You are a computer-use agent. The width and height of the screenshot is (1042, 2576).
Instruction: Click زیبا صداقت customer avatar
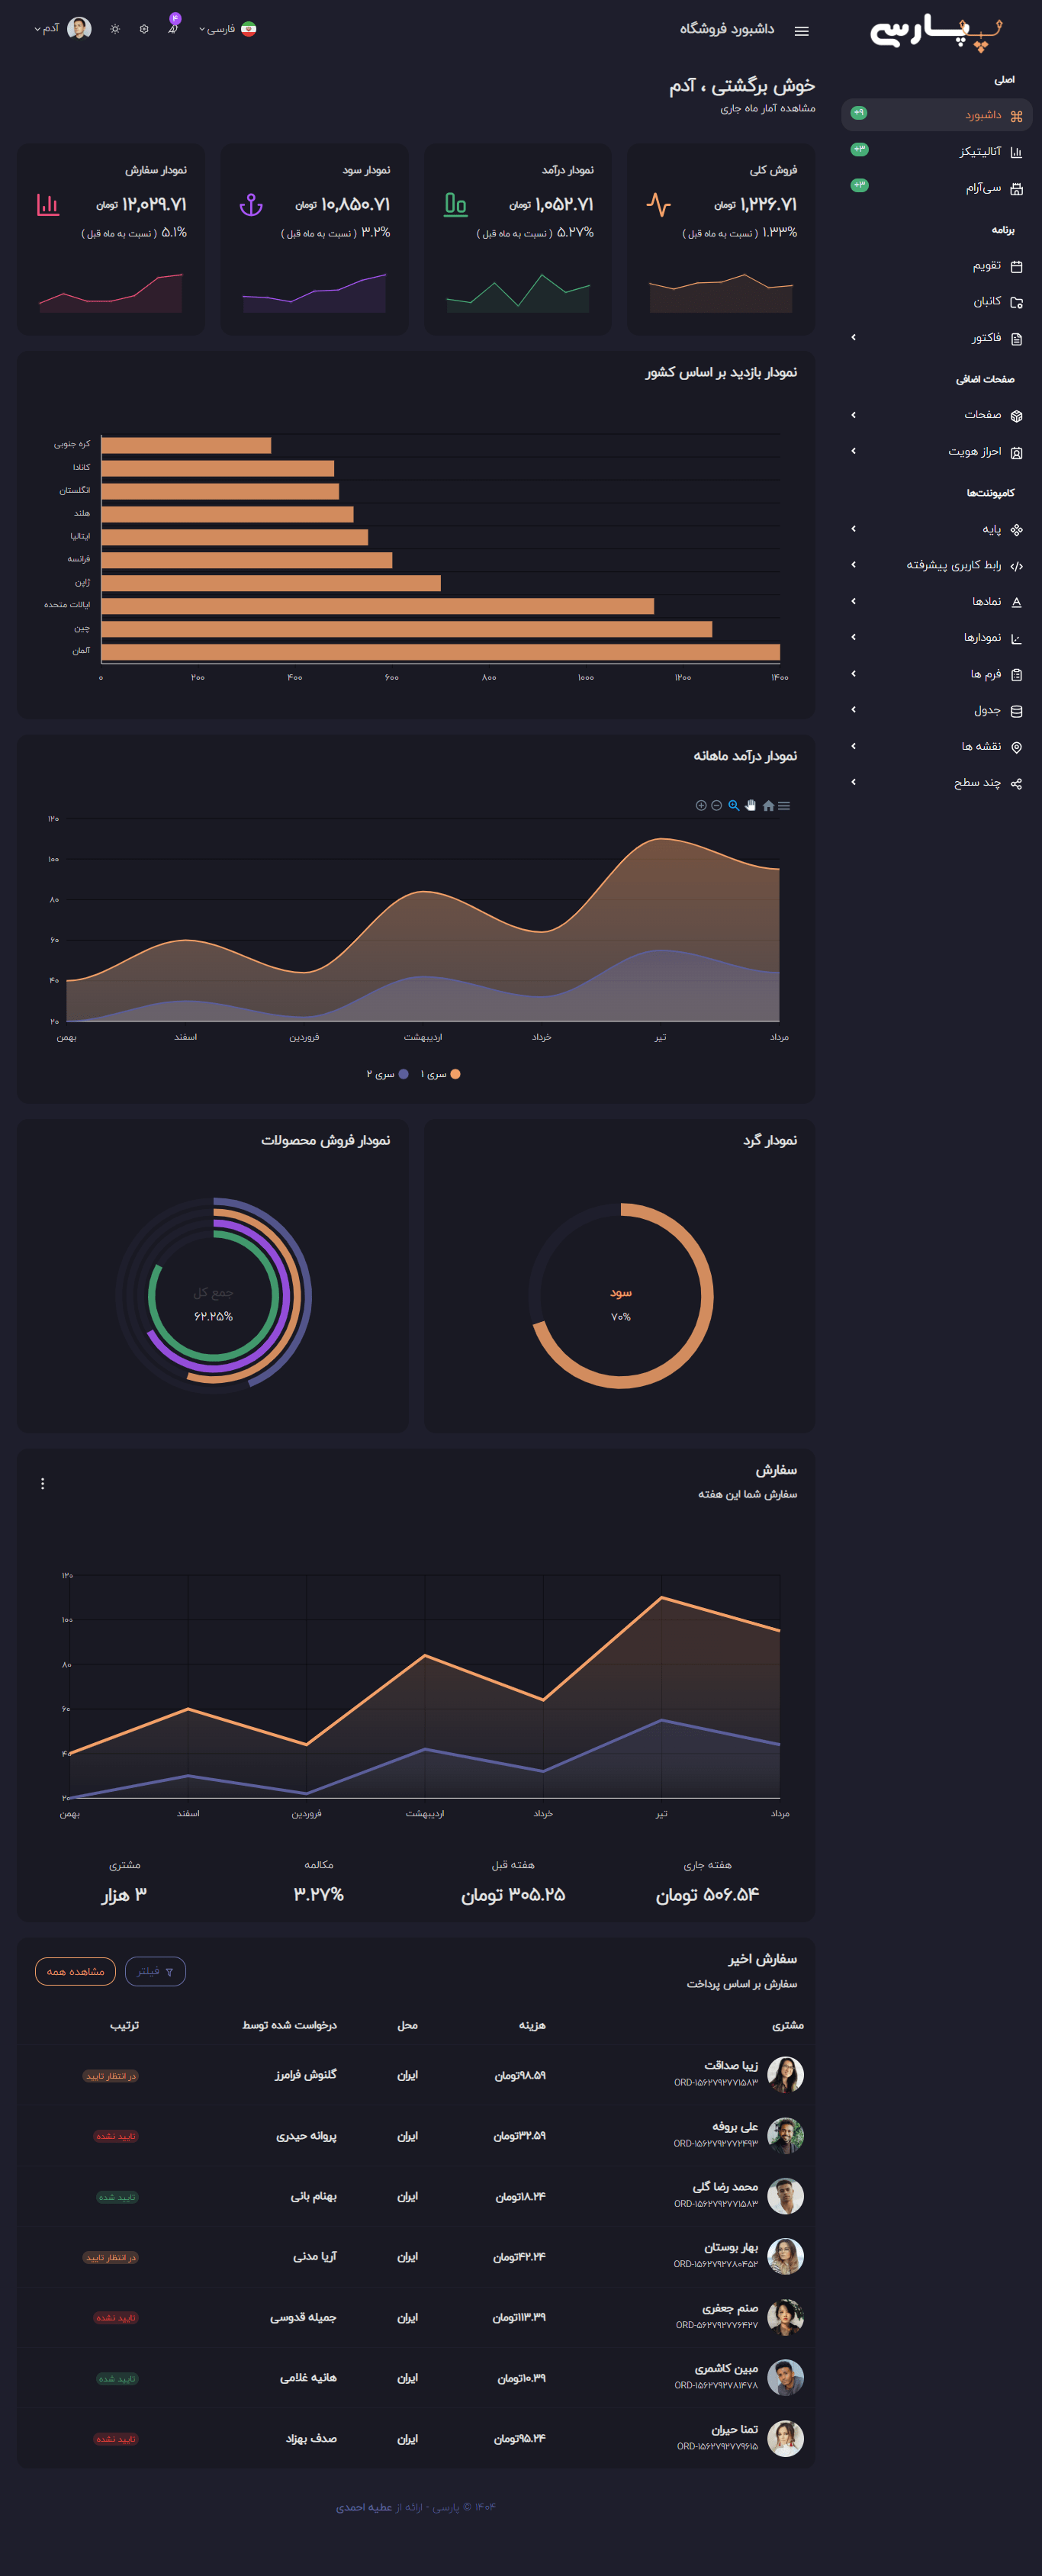pyautogui.click(x=785, y=2075)
